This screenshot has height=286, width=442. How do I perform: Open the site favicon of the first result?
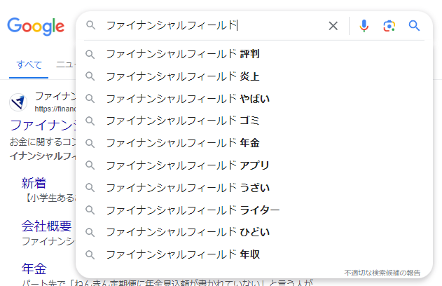pos(18,102)
